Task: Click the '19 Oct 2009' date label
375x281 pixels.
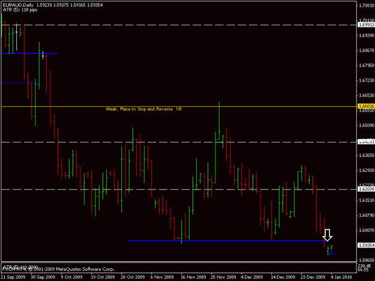Action: click(x=103, y=277)
